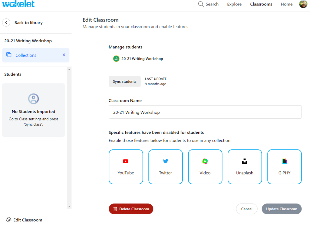310x226 pixels.
Task: Toggle the Twitter feature card
Action: coord(166,167)
